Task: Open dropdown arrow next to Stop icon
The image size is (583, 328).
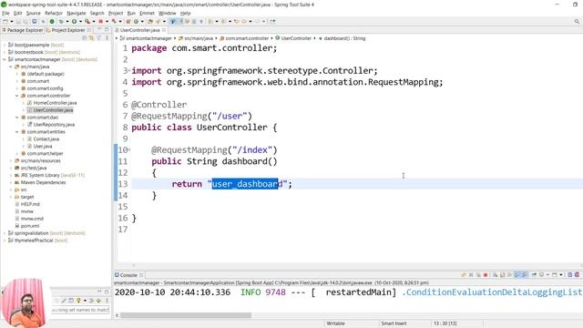Action: pos(107,22)
